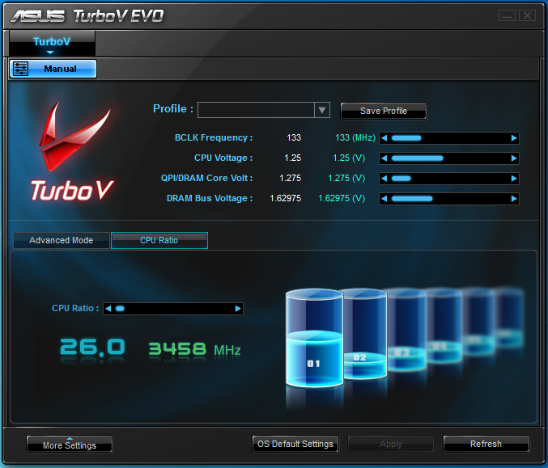Screen dimensions: 548x468
Task: Click the QPI/DRAM target 1.275 (V)
Action: point(346,179)
